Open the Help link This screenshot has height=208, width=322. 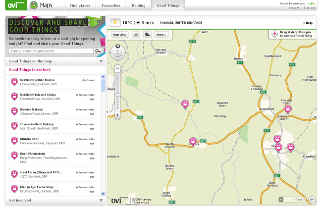308,23
